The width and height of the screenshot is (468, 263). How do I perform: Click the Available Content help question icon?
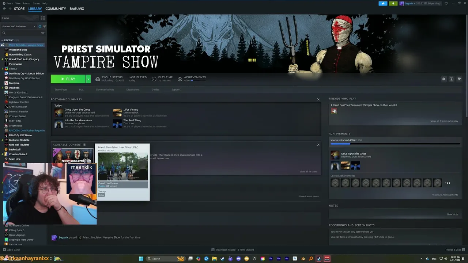click(84, 145)
